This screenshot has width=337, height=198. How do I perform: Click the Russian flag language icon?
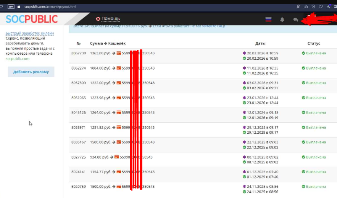click(269, 19)
